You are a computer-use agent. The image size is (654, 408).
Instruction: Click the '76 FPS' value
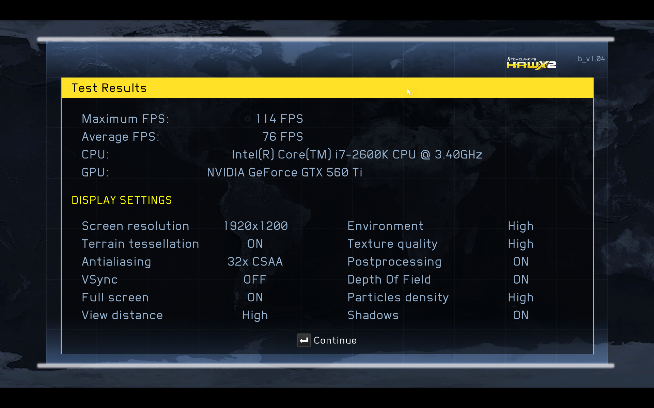282,137
